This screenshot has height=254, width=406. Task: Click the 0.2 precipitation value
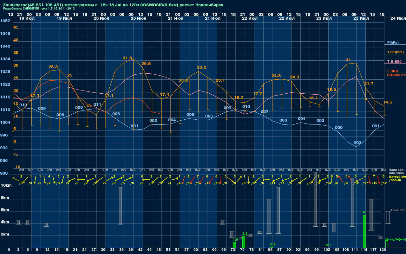[x=273, y=244]
